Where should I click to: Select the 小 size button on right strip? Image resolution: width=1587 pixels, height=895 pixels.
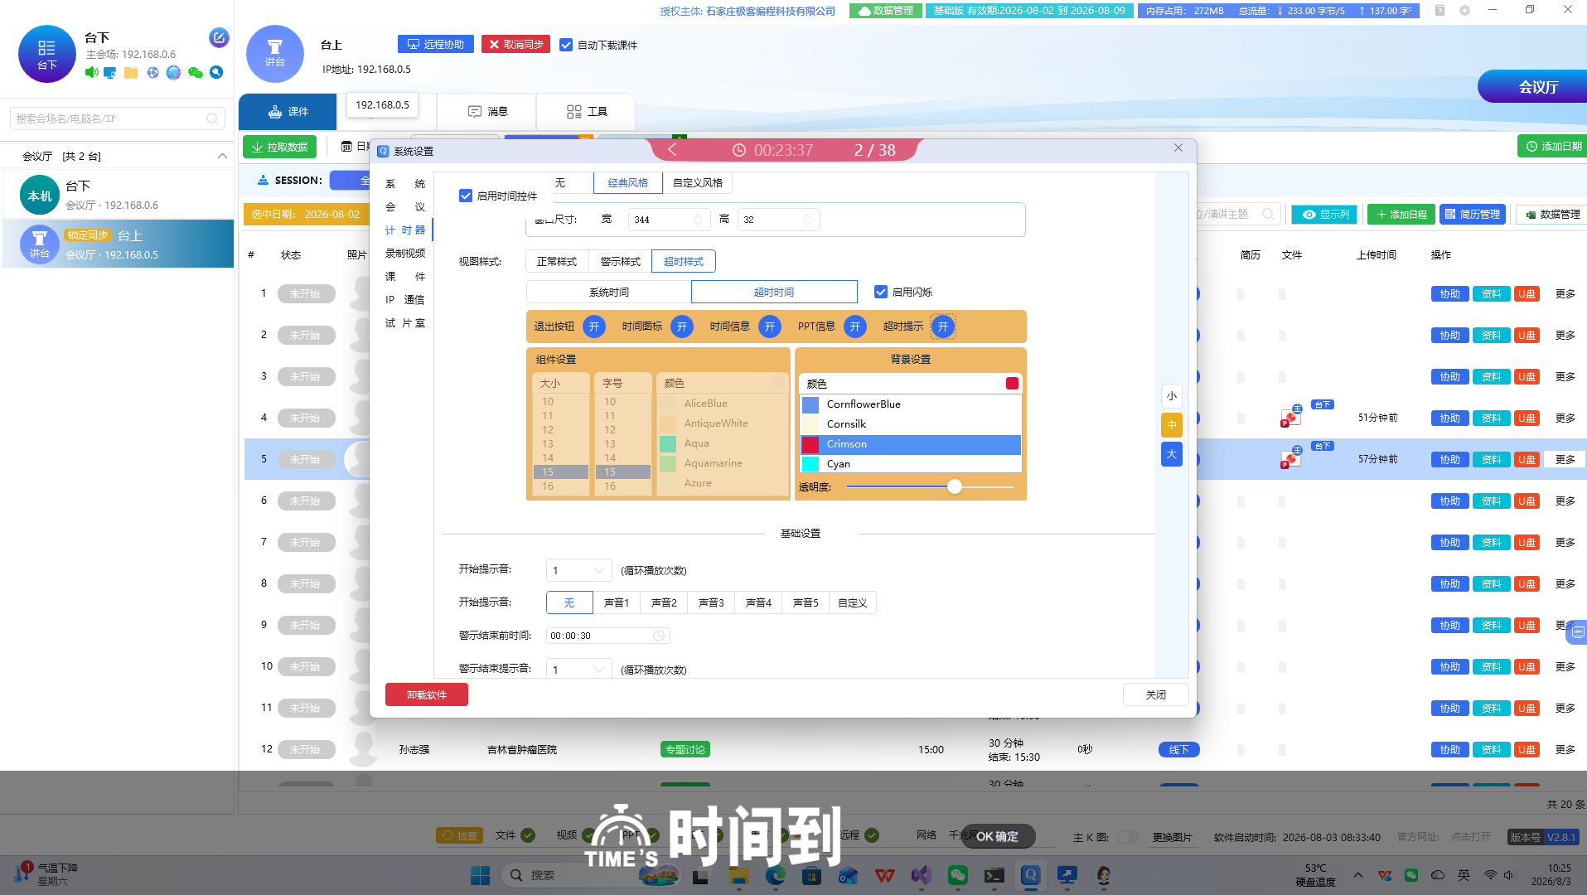[x=1171, y=396]
